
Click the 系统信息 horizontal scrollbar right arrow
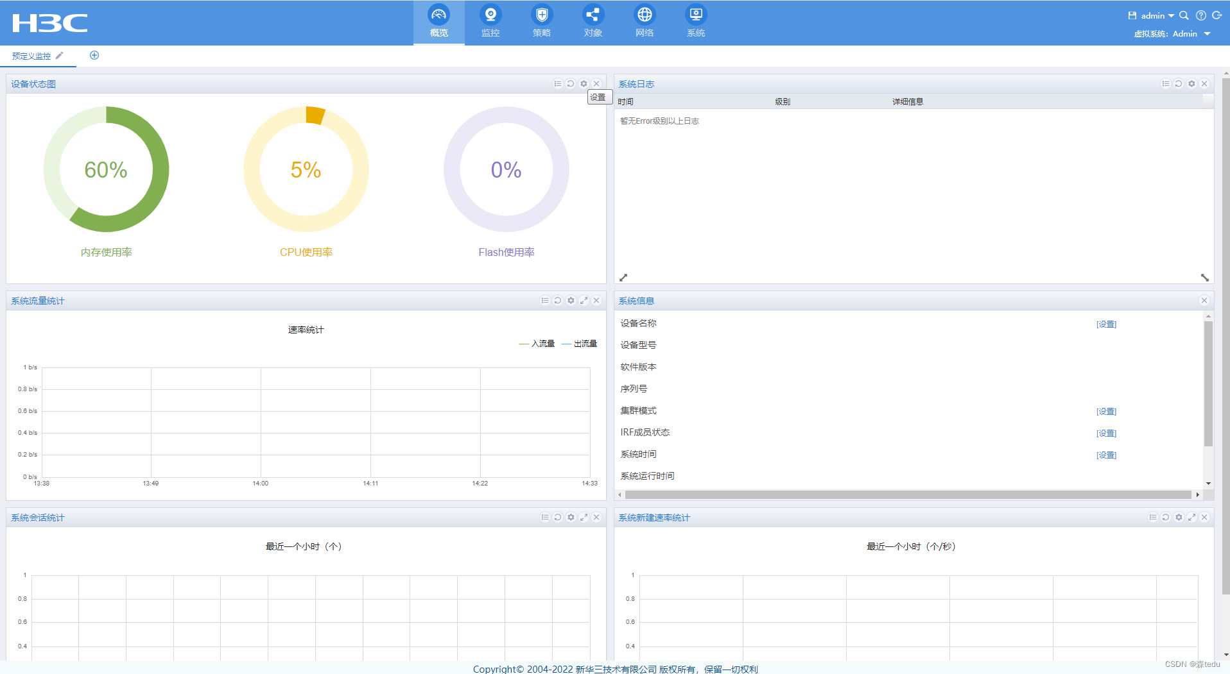point(1198,494)
